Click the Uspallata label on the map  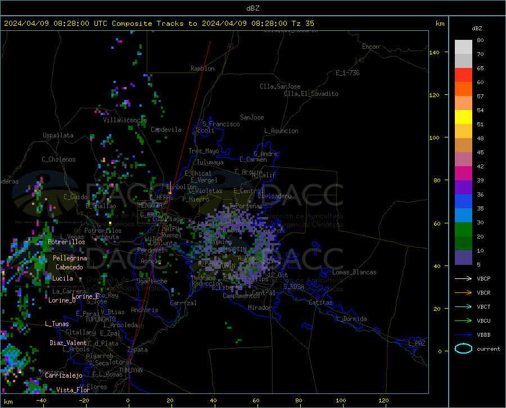coord(58,135)
